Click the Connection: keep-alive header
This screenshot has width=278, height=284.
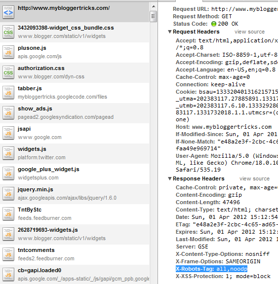tap(210, 84)
